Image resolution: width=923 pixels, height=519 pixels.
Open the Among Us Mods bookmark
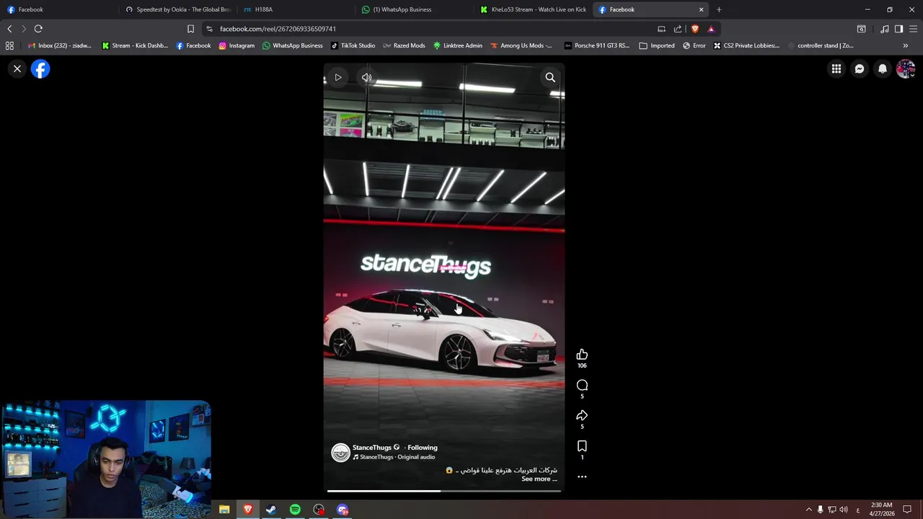coord(521,45)
